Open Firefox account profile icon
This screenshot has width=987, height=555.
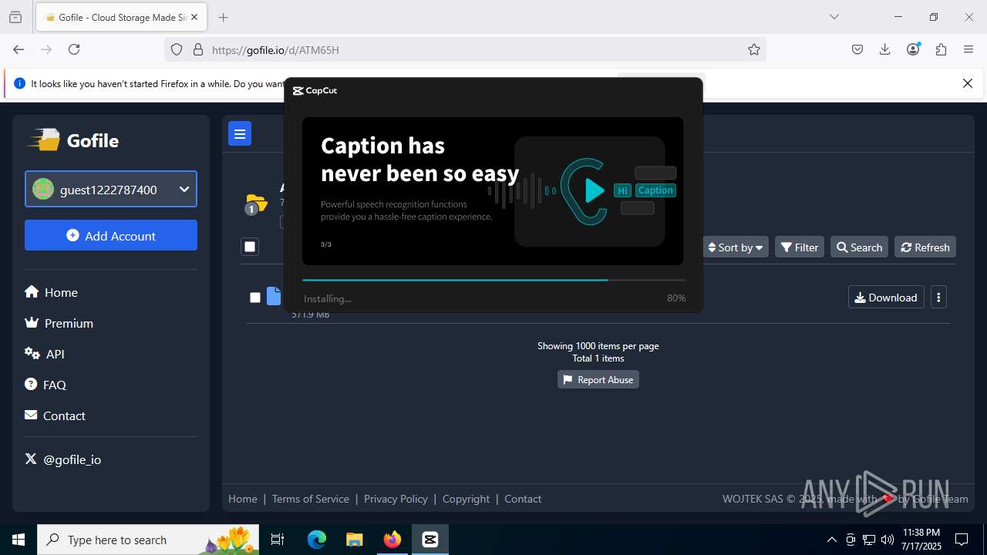pos(913,49)
